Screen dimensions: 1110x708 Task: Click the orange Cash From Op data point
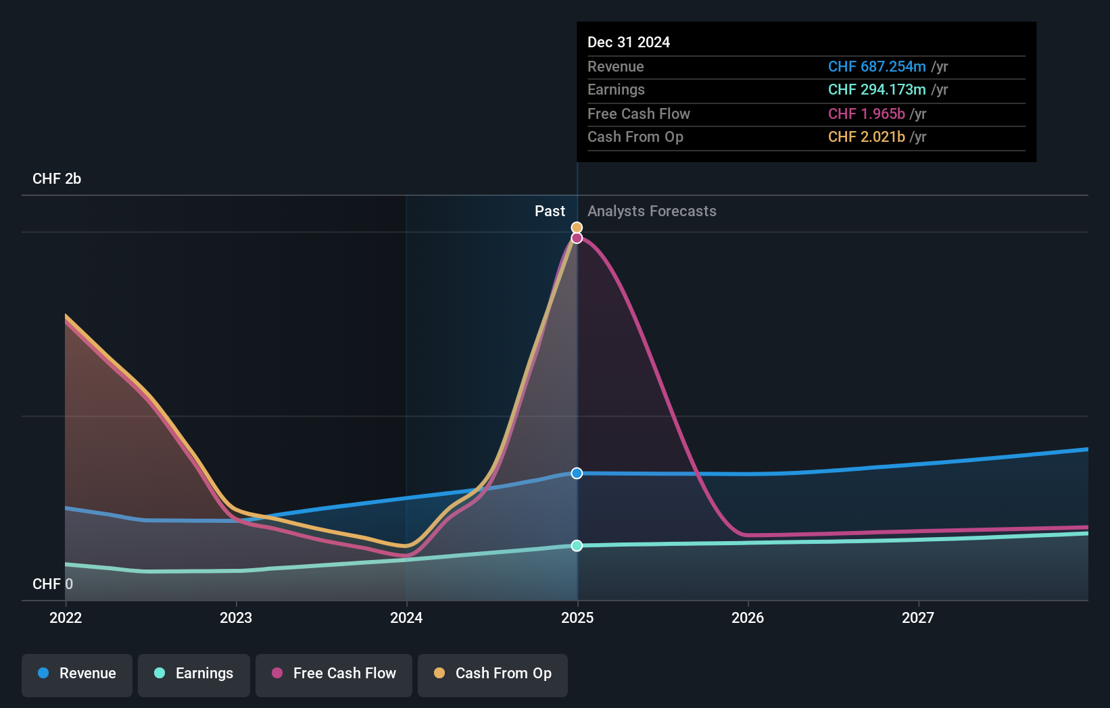[x=577, y=228]
